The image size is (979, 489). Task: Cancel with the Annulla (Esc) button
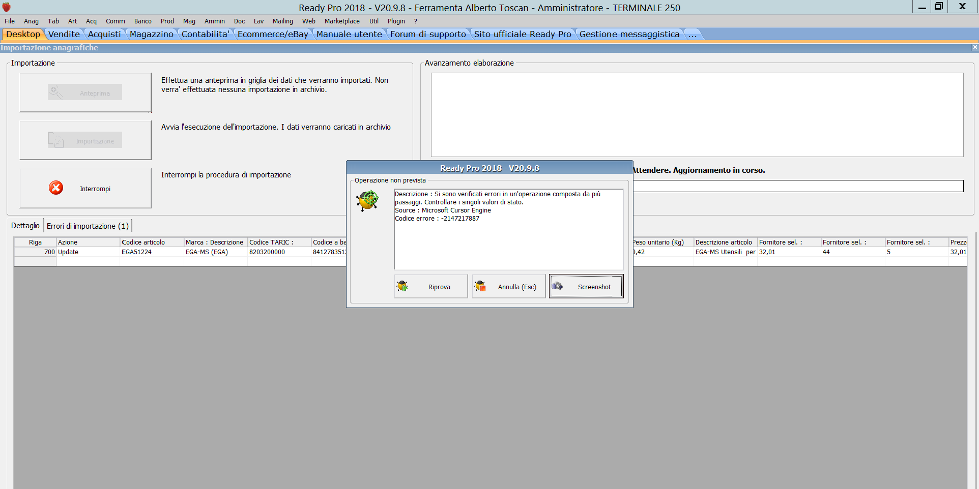[508, 286]
